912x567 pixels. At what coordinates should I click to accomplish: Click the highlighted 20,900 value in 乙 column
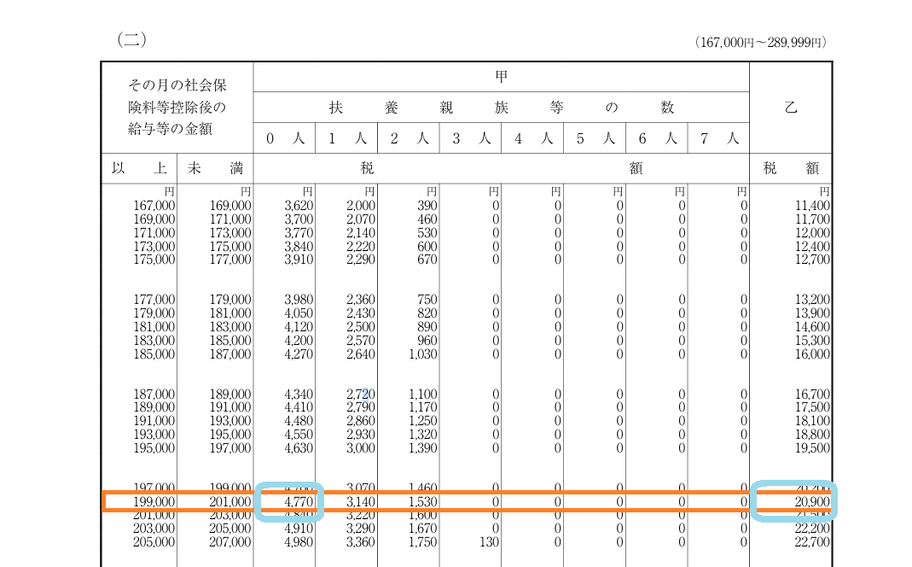[x=793, y=501]
